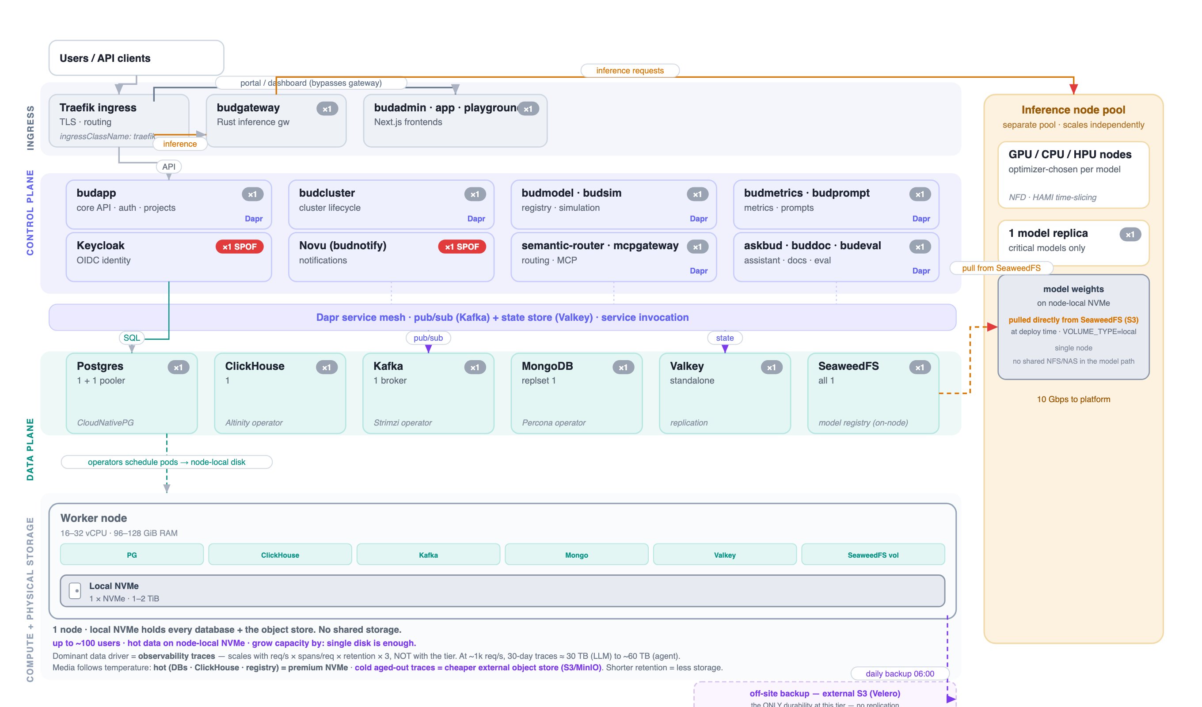Click the x1 badge on Kafka
This screenshot has height=707, width=1202.
[x=475, y=367]
